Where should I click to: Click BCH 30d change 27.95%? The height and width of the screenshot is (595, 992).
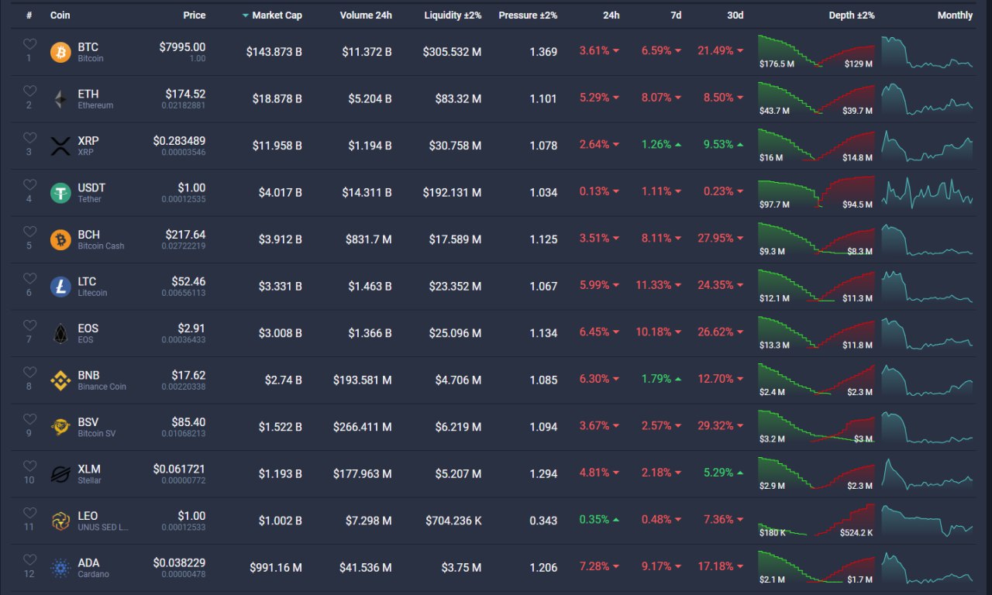point(721,239)
